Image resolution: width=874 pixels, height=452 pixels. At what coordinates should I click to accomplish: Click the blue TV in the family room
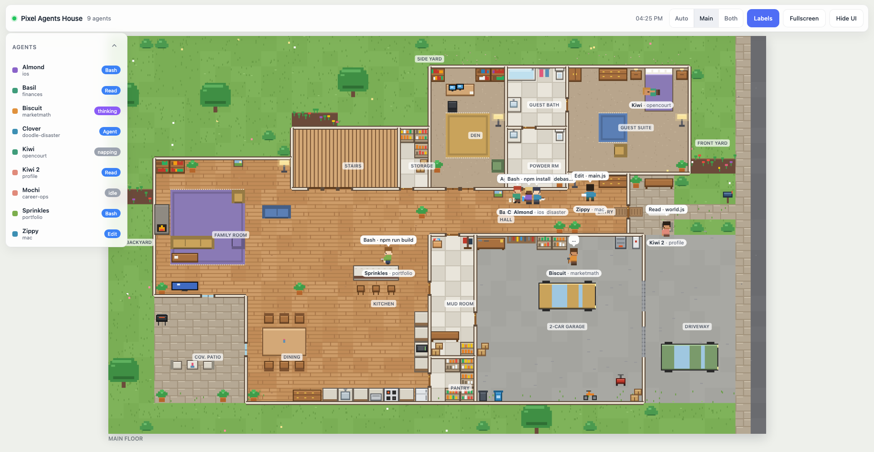click(x=184, y=286)
